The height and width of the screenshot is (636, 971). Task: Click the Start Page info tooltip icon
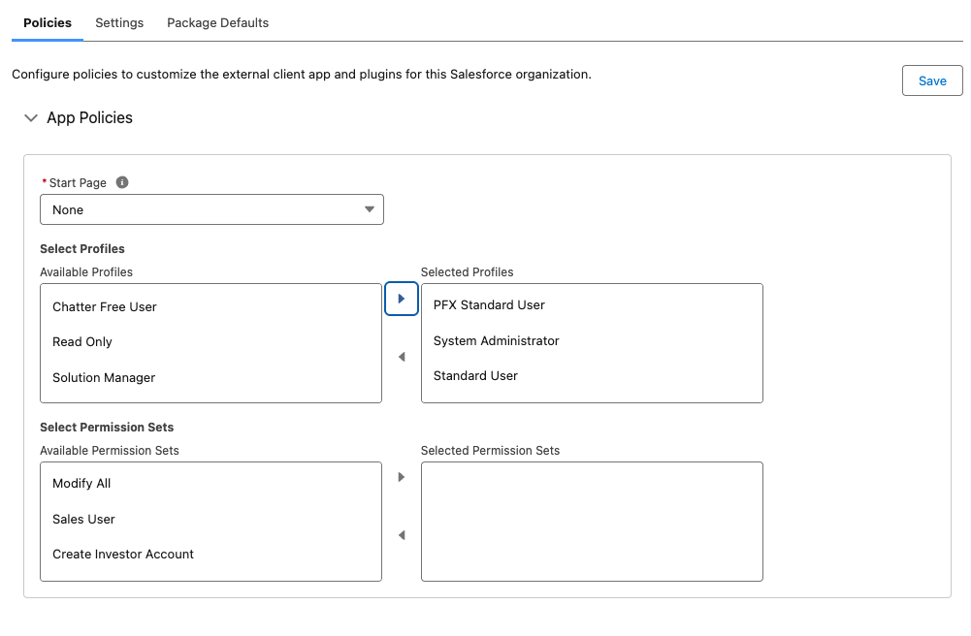(122, 182)
